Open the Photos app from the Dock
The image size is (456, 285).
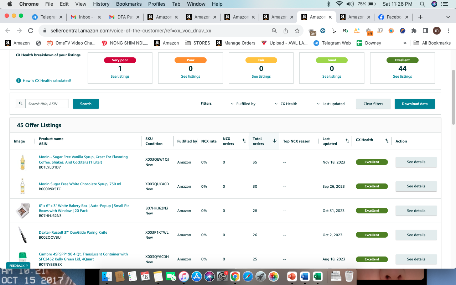pos(274,276)
